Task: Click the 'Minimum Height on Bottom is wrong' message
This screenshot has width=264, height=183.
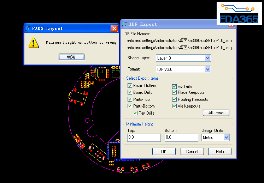Action: pos(81,43)
